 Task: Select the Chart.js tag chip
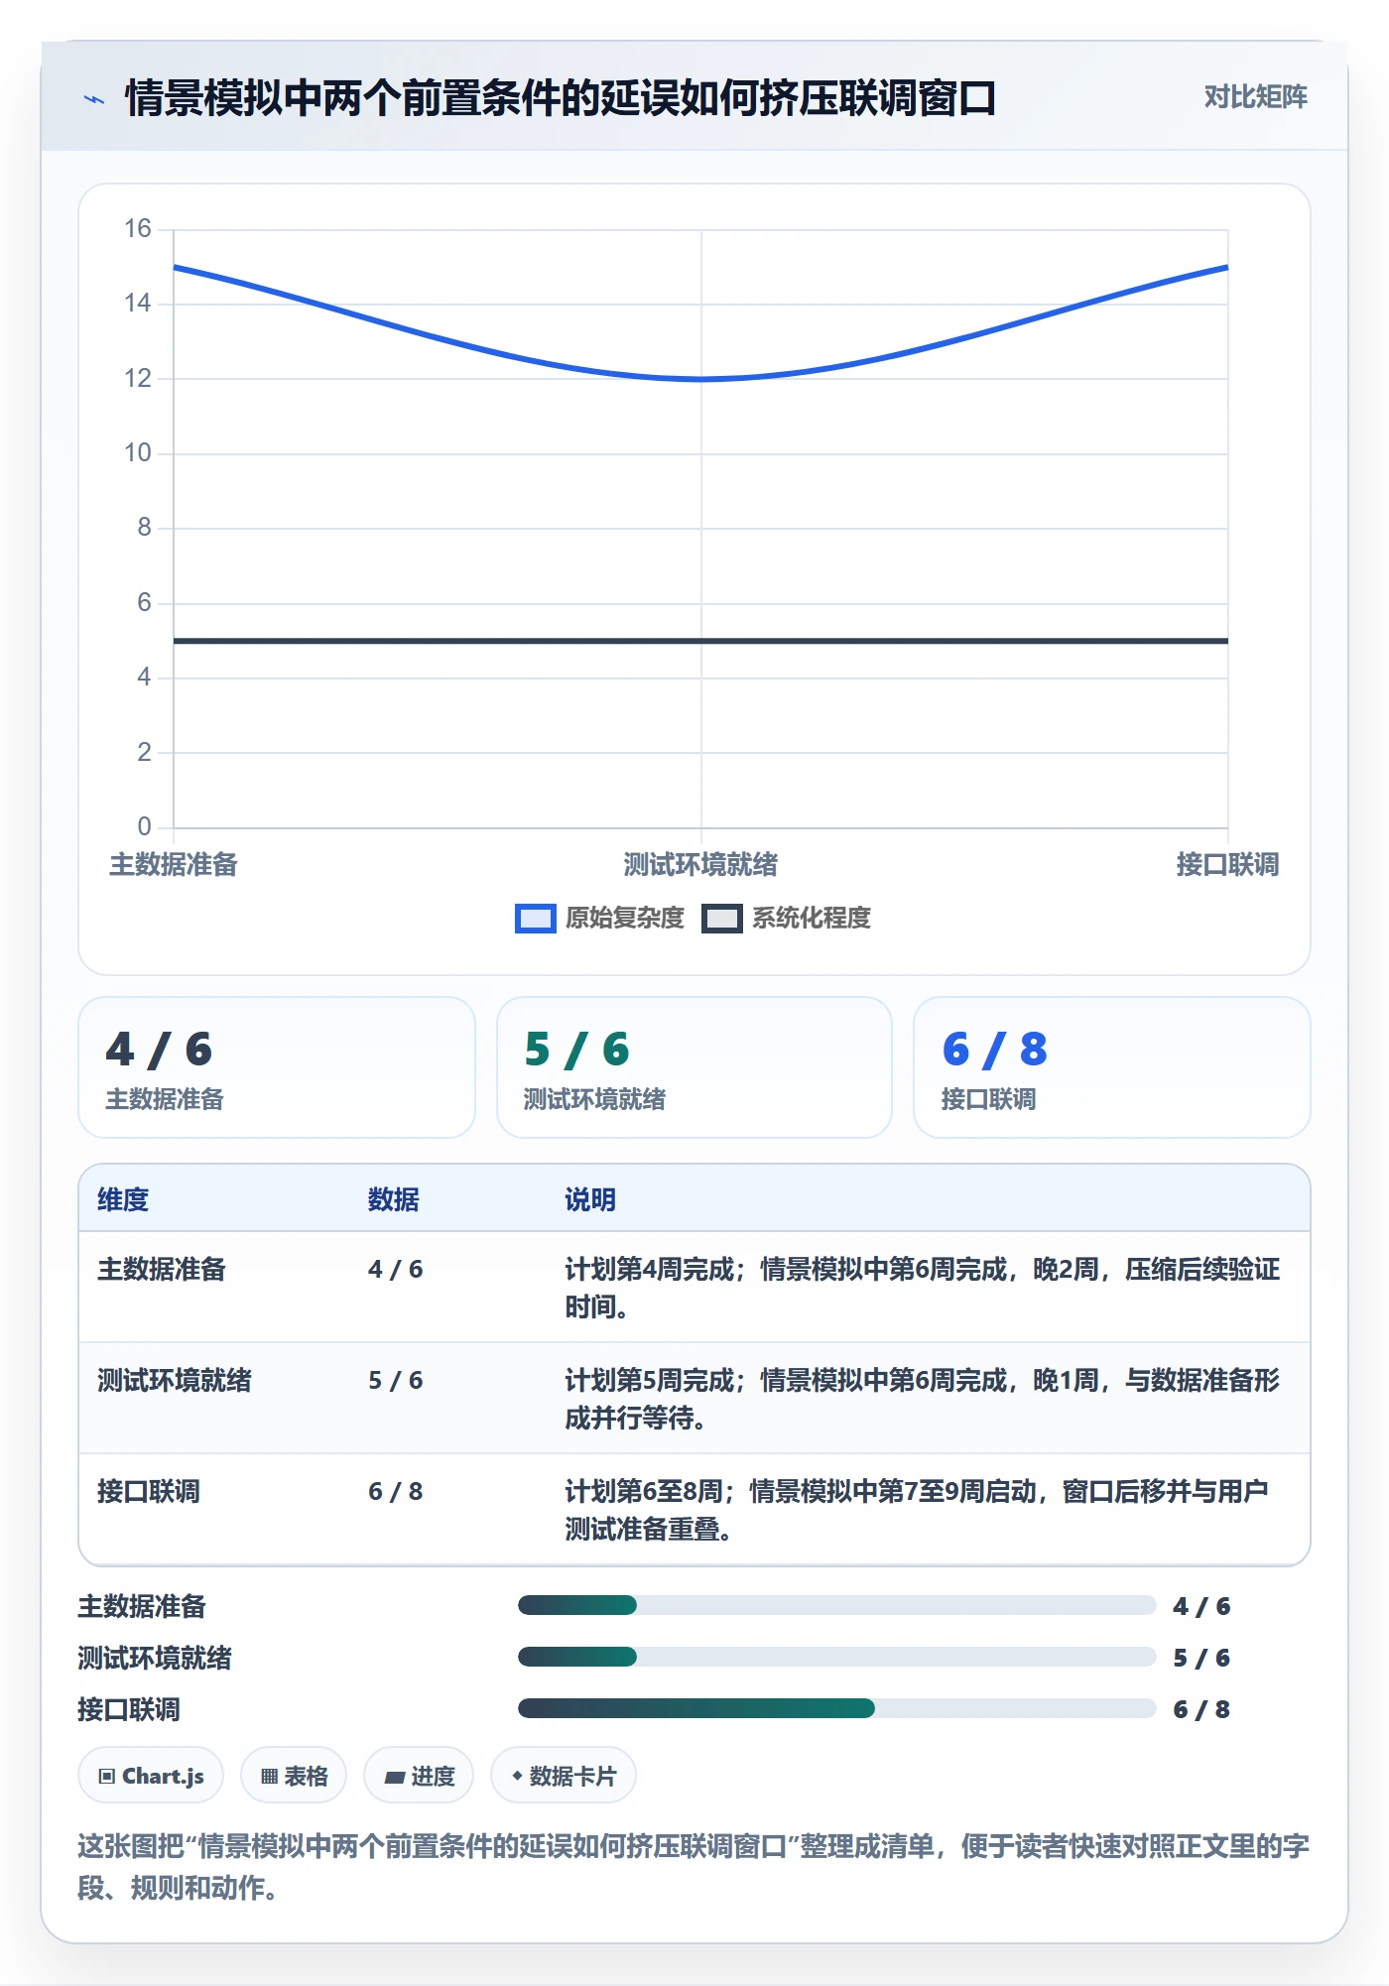point(151,1776)
